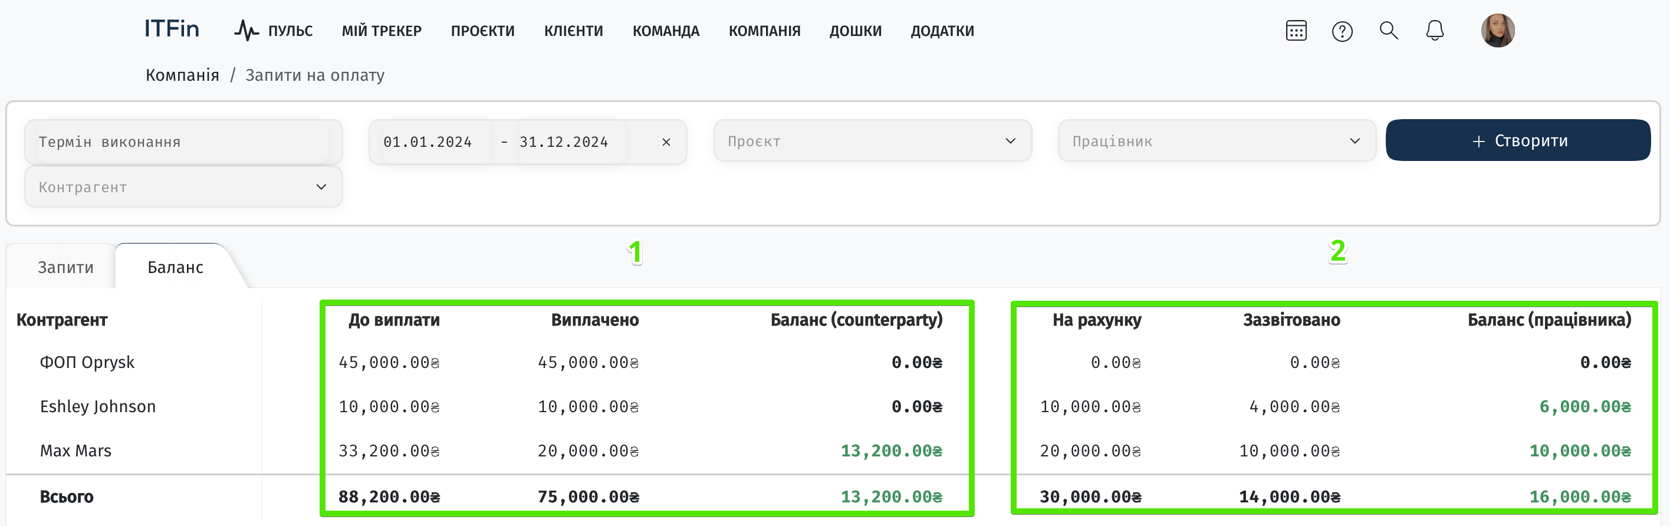Expand the Проєкт dropdown
Image resolution: width=1670 pixels, height=526 pixels.
873,141
